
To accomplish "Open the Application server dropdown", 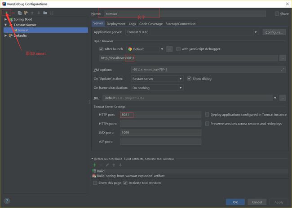I will [256, 32].
